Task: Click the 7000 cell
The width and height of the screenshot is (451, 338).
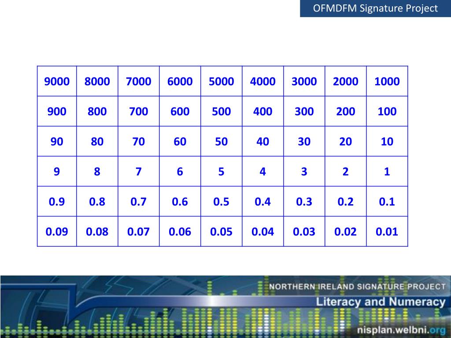Action: [139, 81]
